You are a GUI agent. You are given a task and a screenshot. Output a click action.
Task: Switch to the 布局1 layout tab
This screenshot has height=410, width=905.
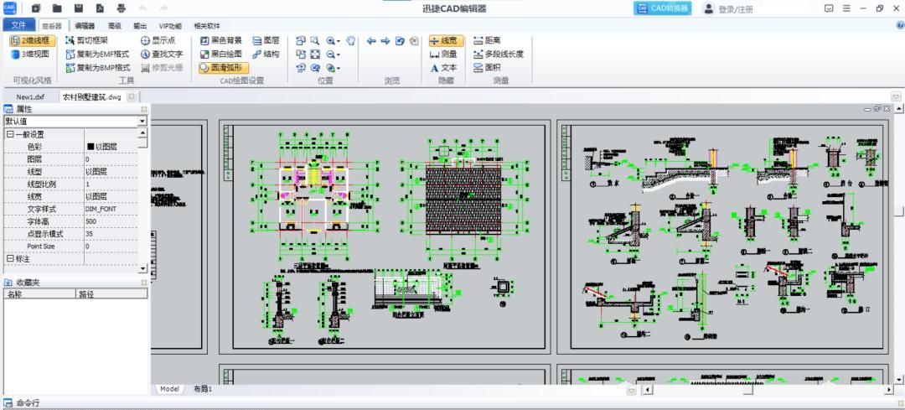point(203,389)
